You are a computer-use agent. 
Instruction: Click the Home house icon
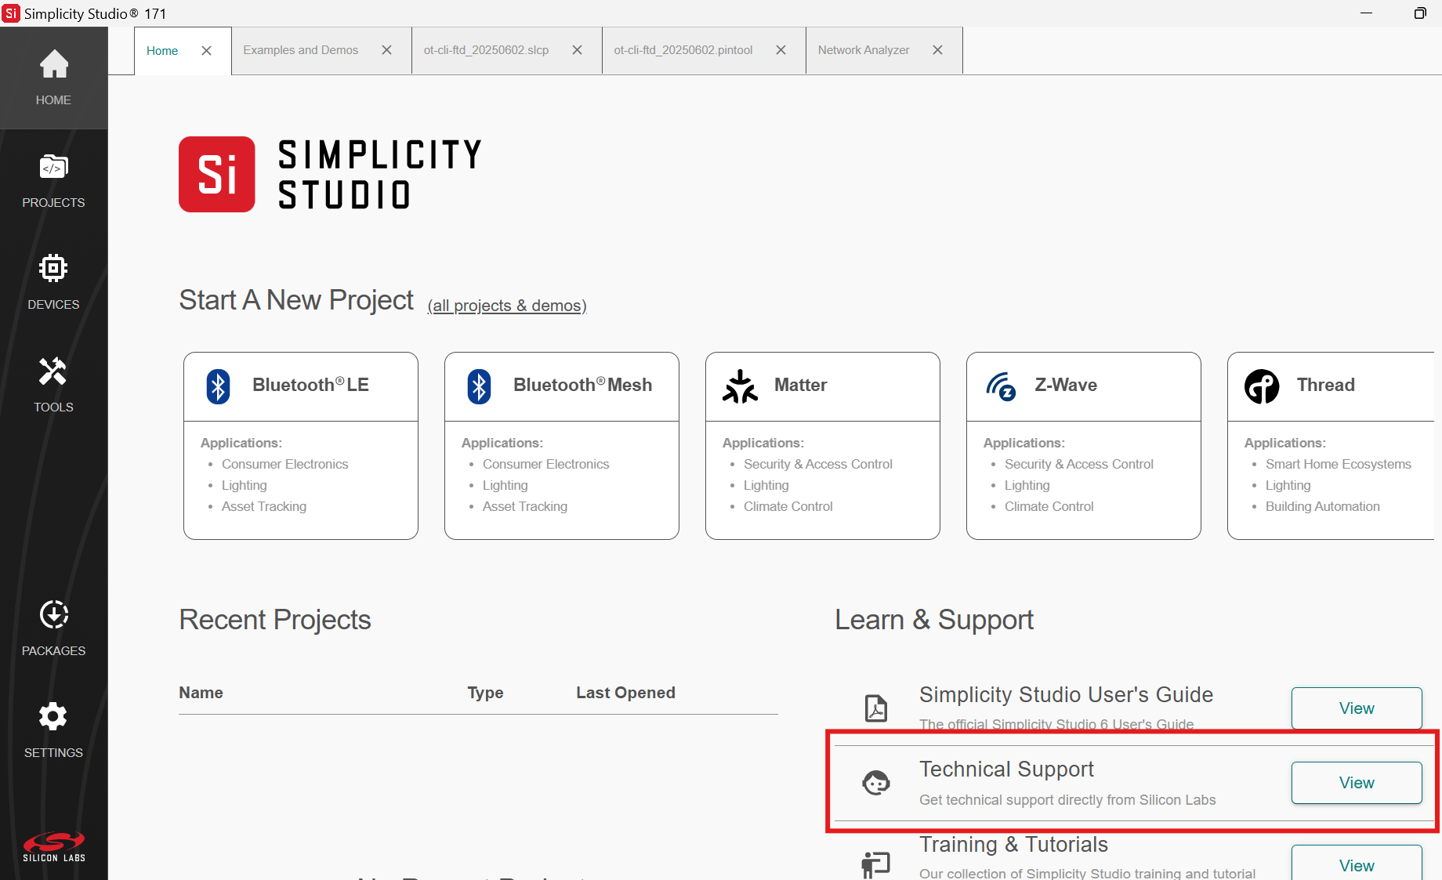(x=53, y=65)
